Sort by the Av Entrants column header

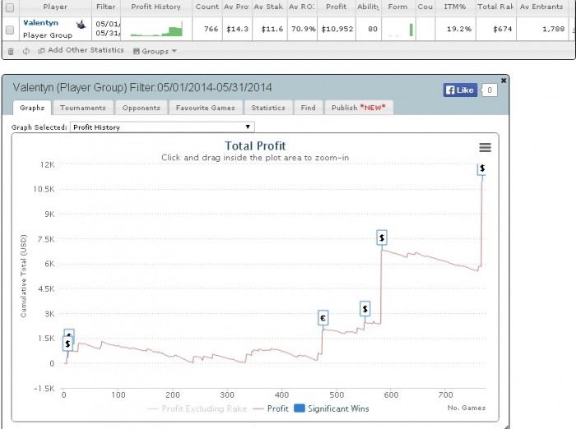pos(541,7)
